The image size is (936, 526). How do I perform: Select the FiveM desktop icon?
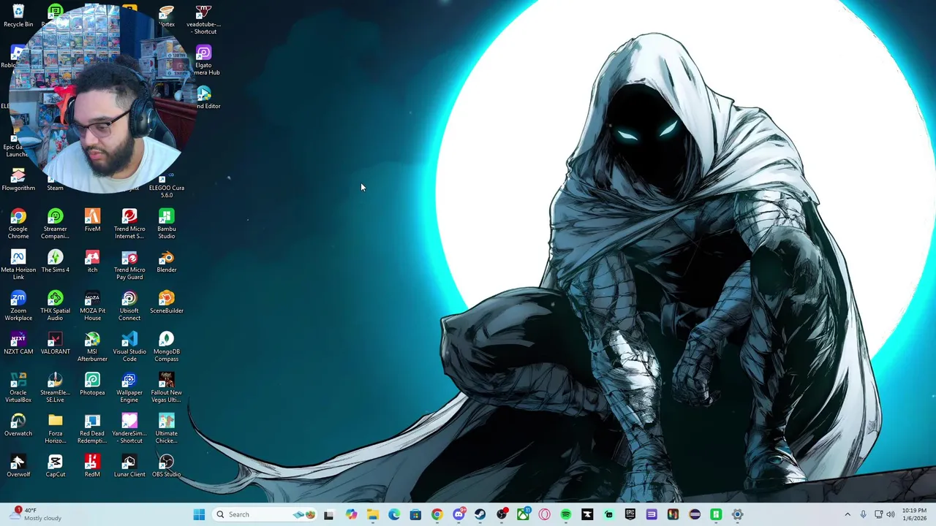pos(92,220)
